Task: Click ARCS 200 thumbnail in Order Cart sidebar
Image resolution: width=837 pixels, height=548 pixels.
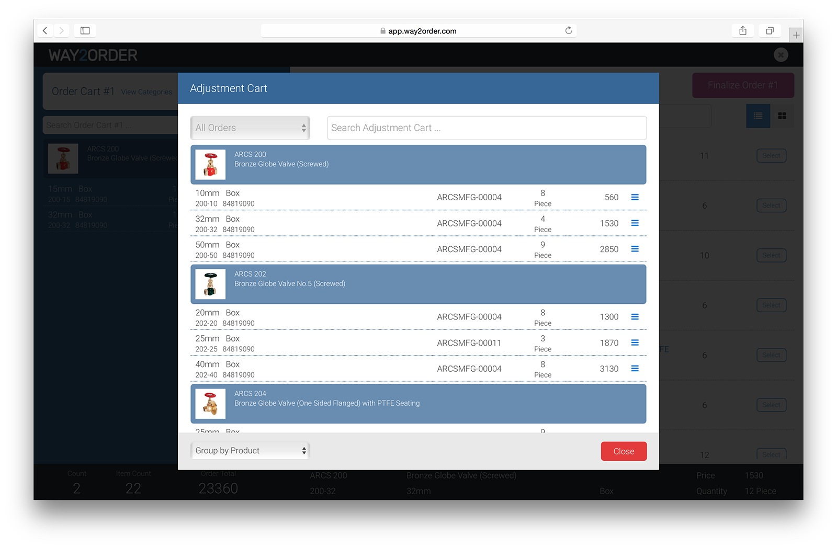Action: 63,158
